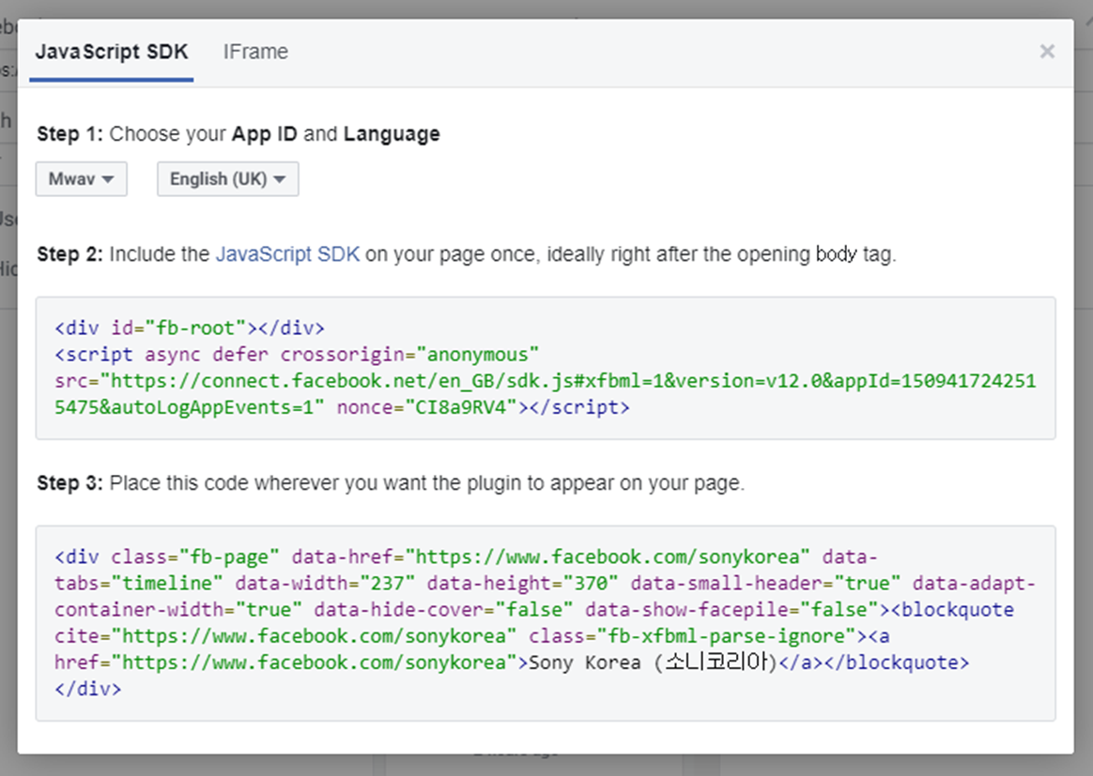
Task: Close the embed code dialog
Action: coord(1047,51)
